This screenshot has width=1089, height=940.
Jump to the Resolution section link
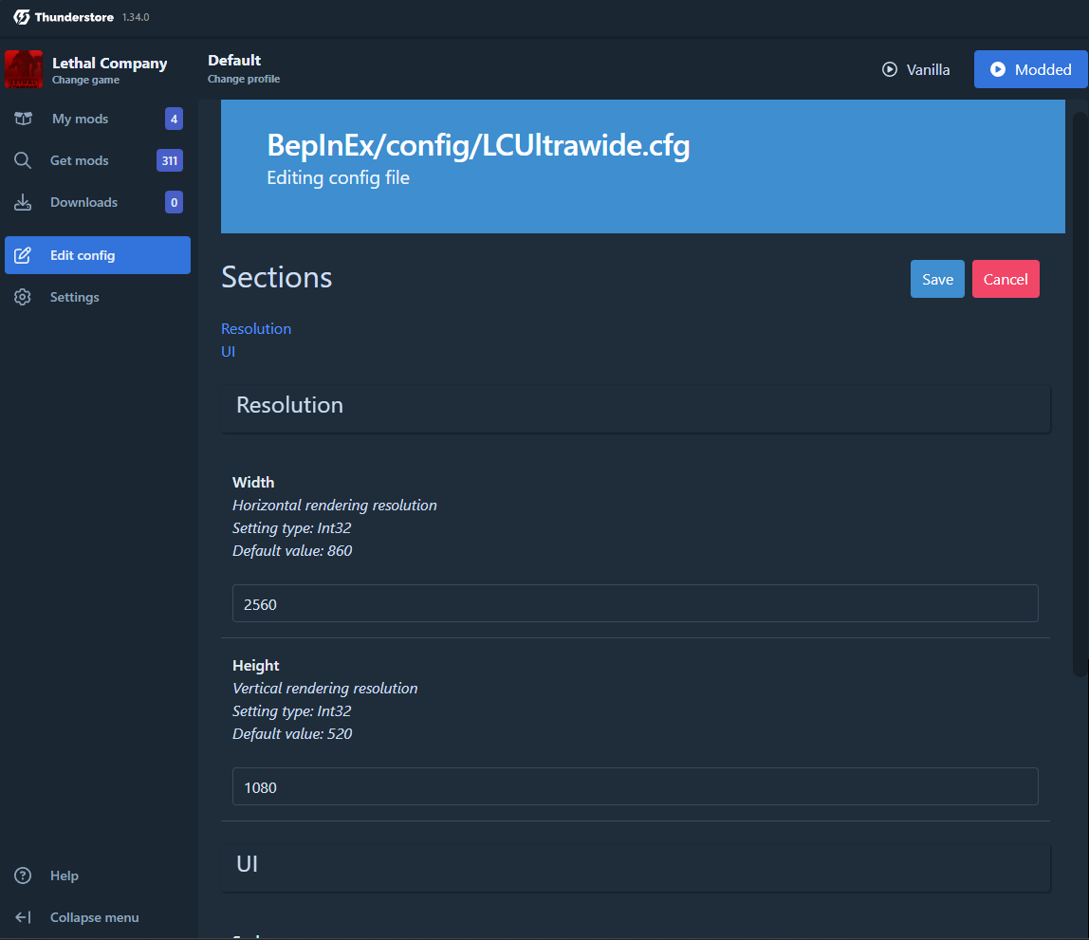[x=256, y=328]
